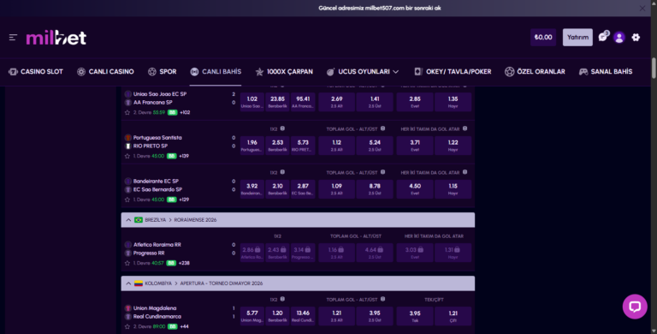
Task: Click Toplam Gol info icon in Bandeirante row
Action: coord(382,172)
